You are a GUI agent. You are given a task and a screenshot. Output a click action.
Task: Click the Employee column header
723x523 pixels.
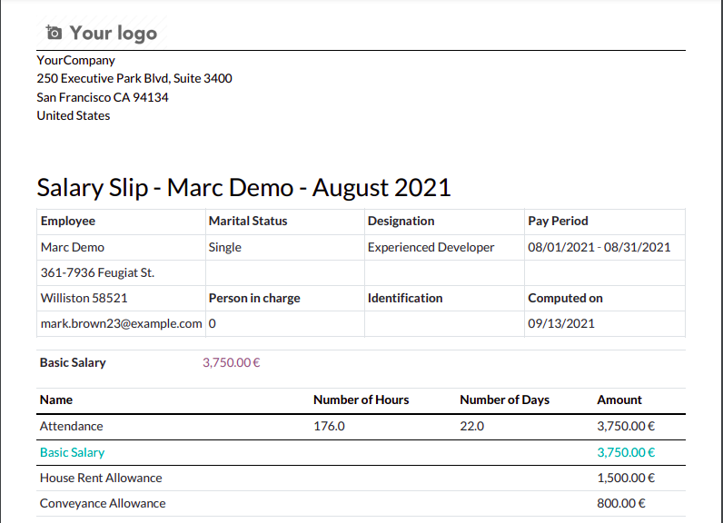(x=68, y=221)
